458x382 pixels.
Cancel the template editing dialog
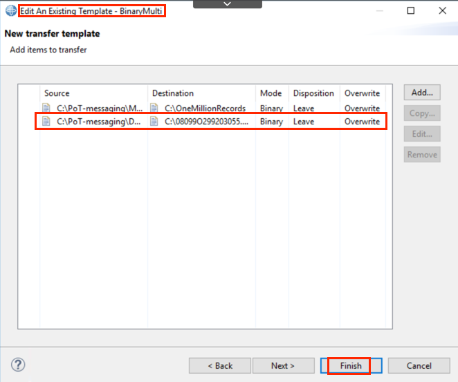pos(419,365)
